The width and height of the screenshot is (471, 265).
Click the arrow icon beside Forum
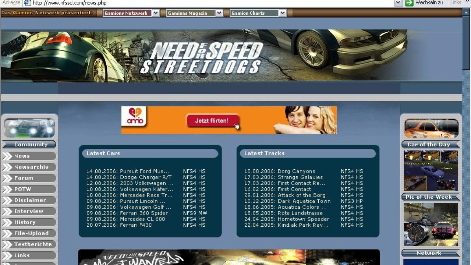coord(7,178)
